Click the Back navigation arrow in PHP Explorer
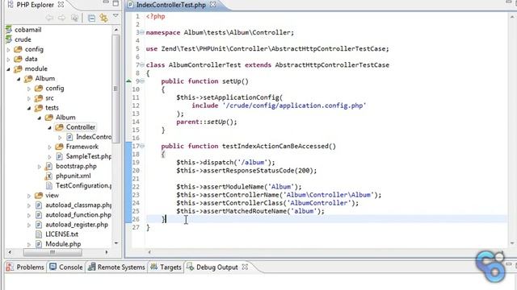This screenshot has width=517, height=290. [x=49, y=18]
